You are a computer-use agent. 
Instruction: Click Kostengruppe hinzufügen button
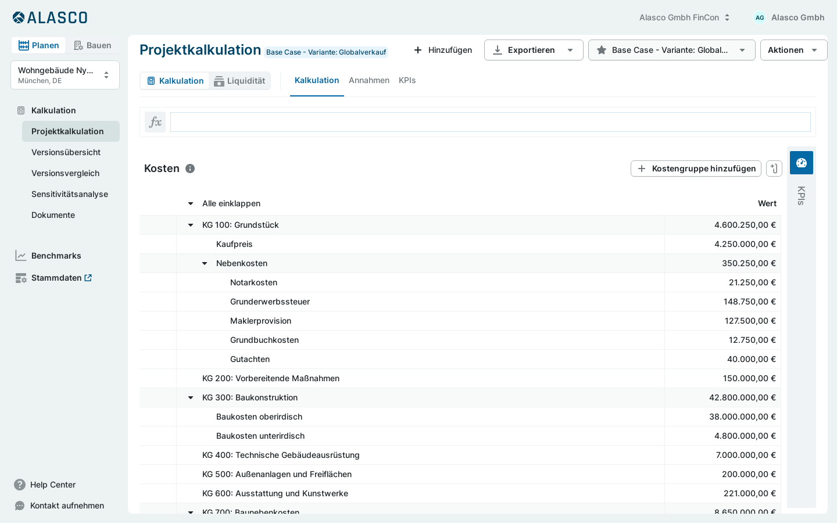pyautogui.click(x=696, y=169)
